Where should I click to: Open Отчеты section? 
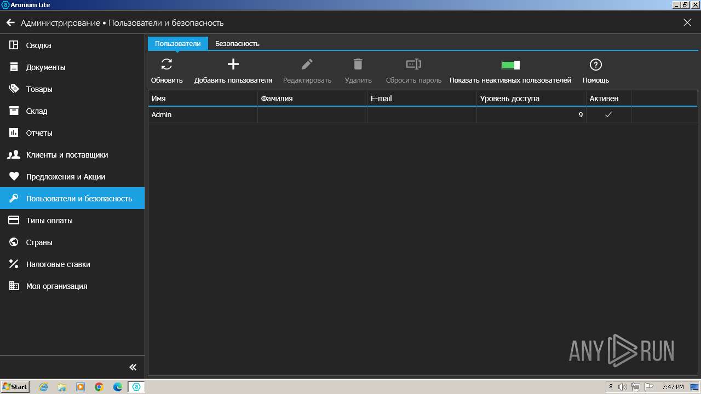tap(72, 133)
